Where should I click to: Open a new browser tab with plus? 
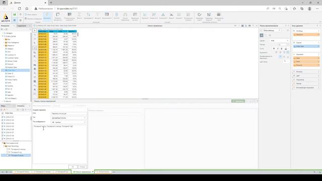click(51, 3)
